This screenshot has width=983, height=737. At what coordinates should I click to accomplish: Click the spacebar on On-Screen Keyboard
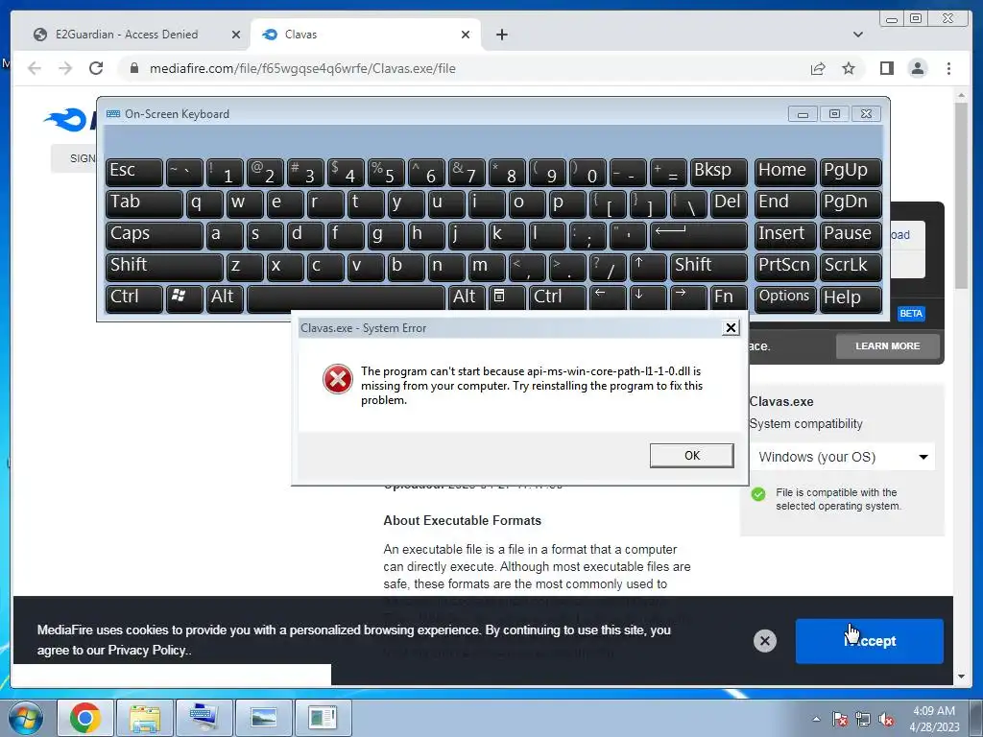(346, 298)
